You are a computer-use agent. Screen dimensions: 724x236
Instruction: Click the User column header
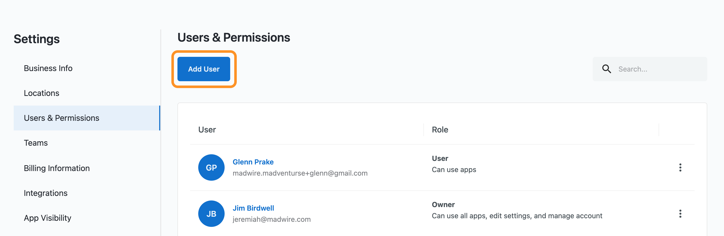pyautogui.click(x=207, y=129)
